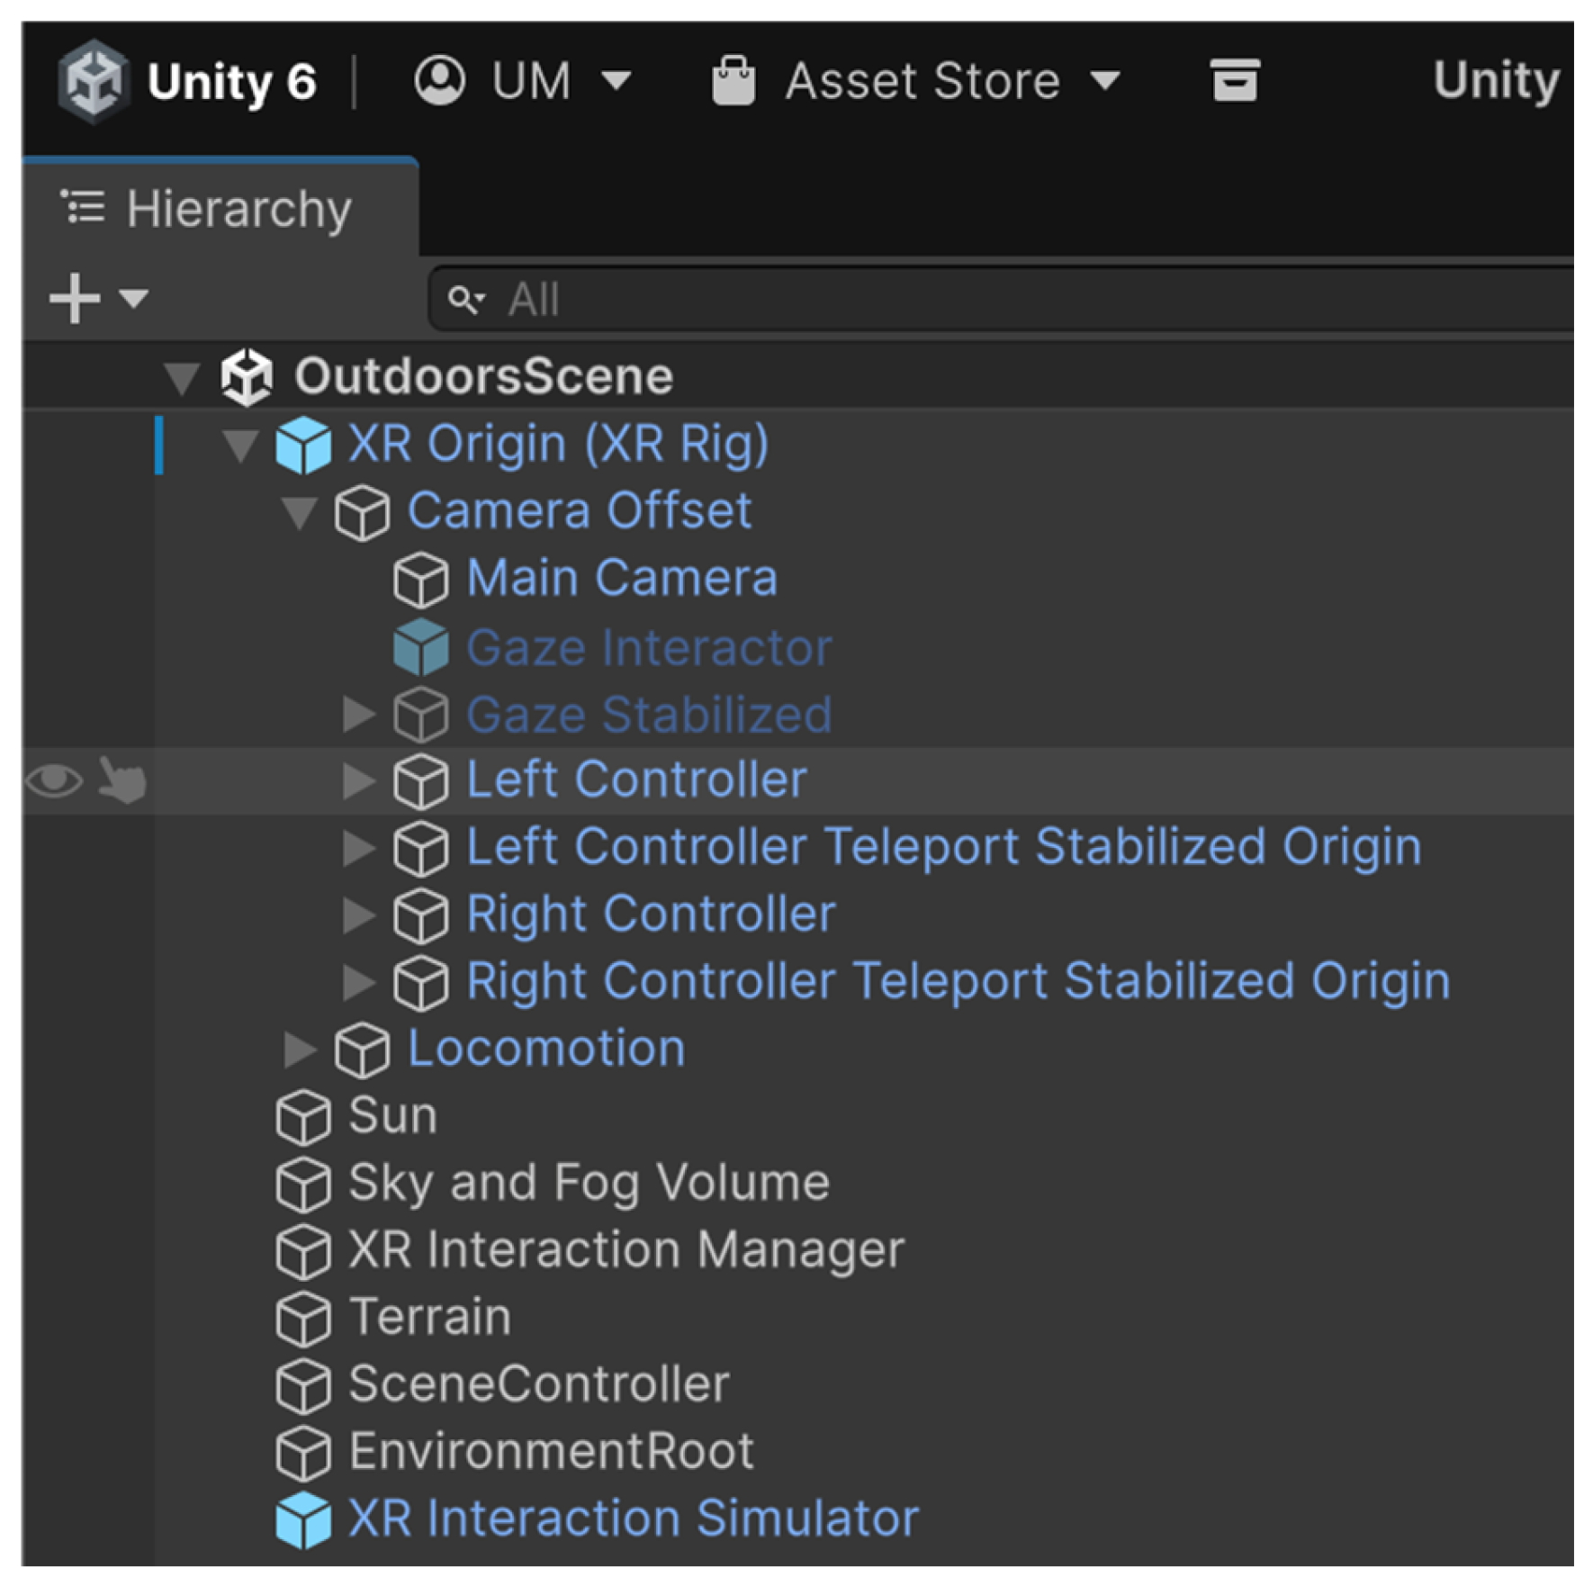This screenshot has width=1593, height=1586.
Task: Click the archive box icon in toolbar
Action: (1234, 81)
